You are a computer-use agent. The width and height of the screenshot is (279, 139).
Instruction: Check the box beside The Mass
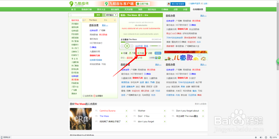point(84,20)
